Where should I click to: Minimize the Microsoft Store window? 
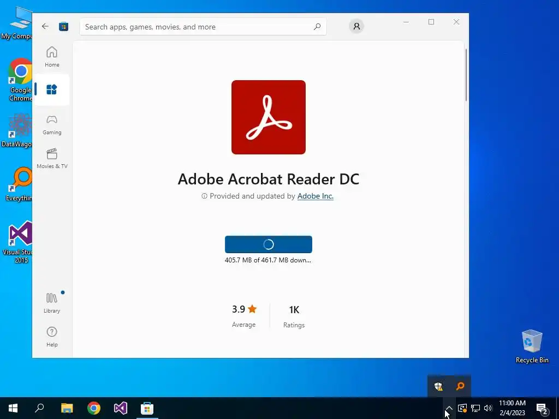(406, 22)
